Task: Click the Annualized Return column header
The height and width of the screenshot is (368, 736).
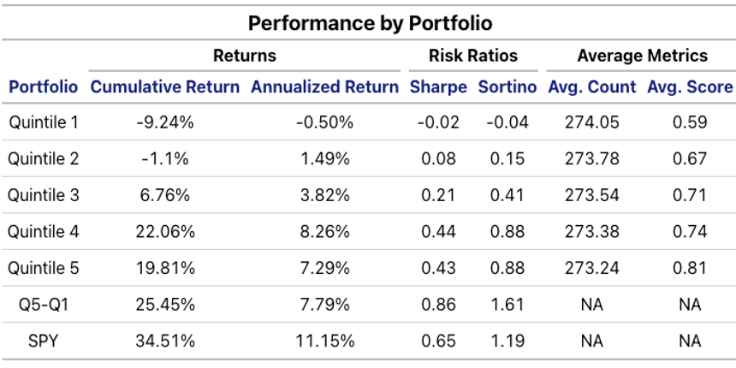Action: pyautogui.click(x=324, y=87)
